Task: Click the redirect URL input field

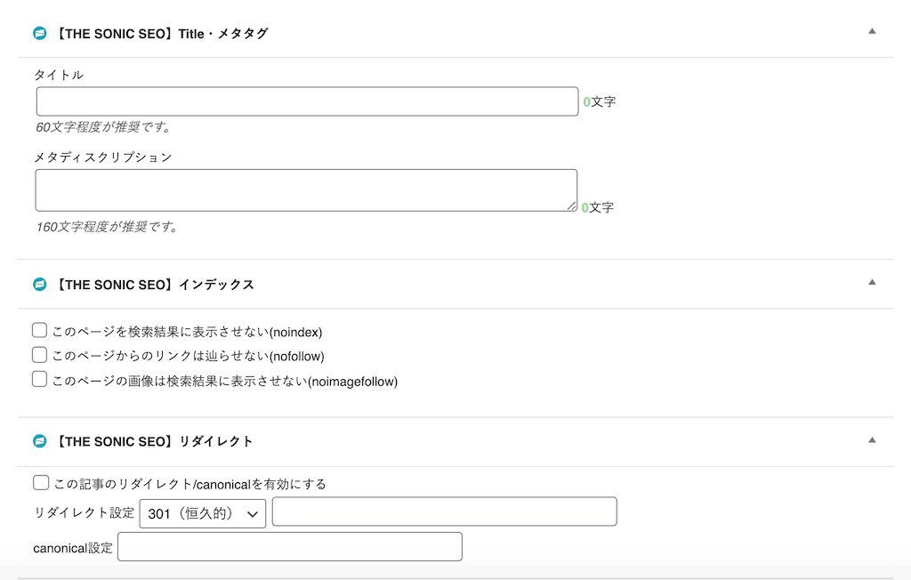Action: 445,512
